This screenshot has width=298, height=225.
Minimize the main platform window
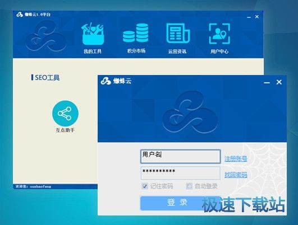[x=249, y=17]
